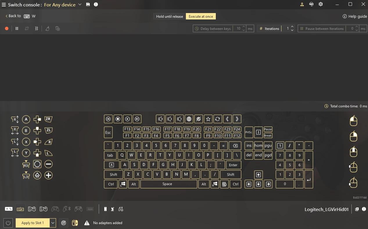Add the left mouse button click

click(x=353, y=121)
